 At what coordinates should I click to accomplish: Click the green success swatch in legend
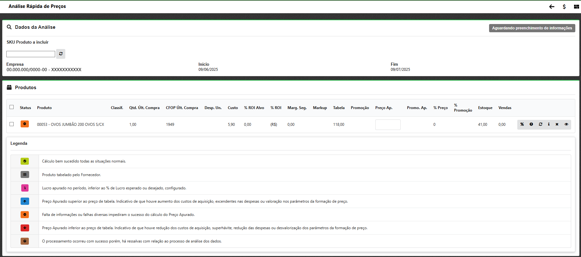[25, 161]
